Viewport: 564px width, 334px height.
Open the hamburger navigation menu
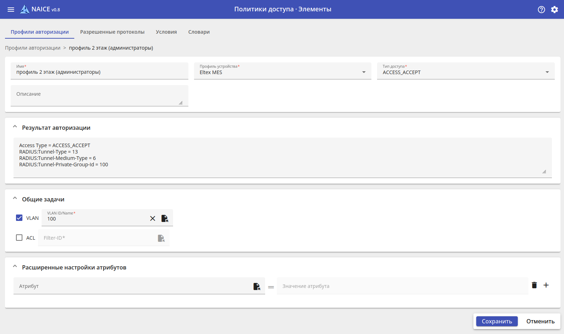[11, 10]
